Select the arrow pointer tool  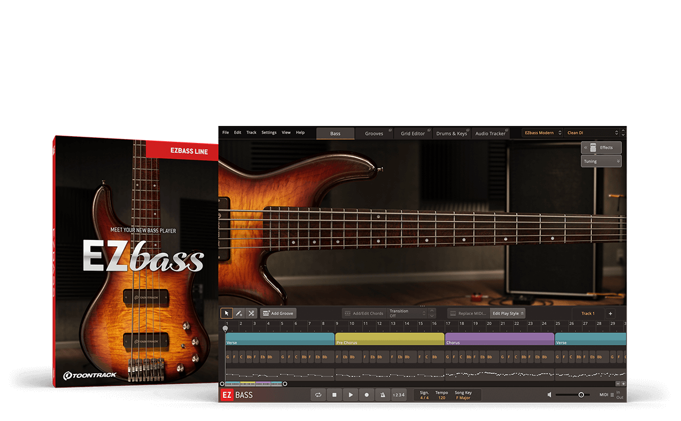pyautogui.click(x=226, y=313)
